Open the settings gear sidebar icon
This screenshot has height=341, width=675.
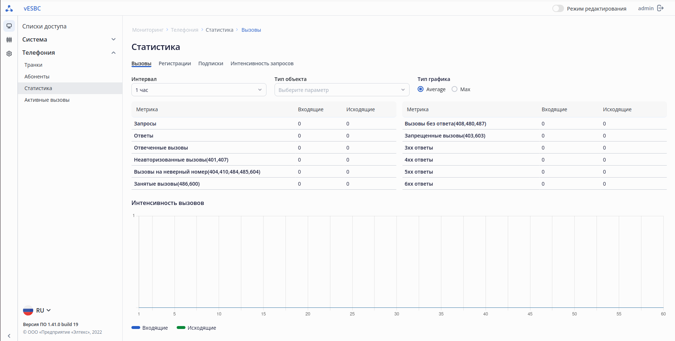(9, 54)
